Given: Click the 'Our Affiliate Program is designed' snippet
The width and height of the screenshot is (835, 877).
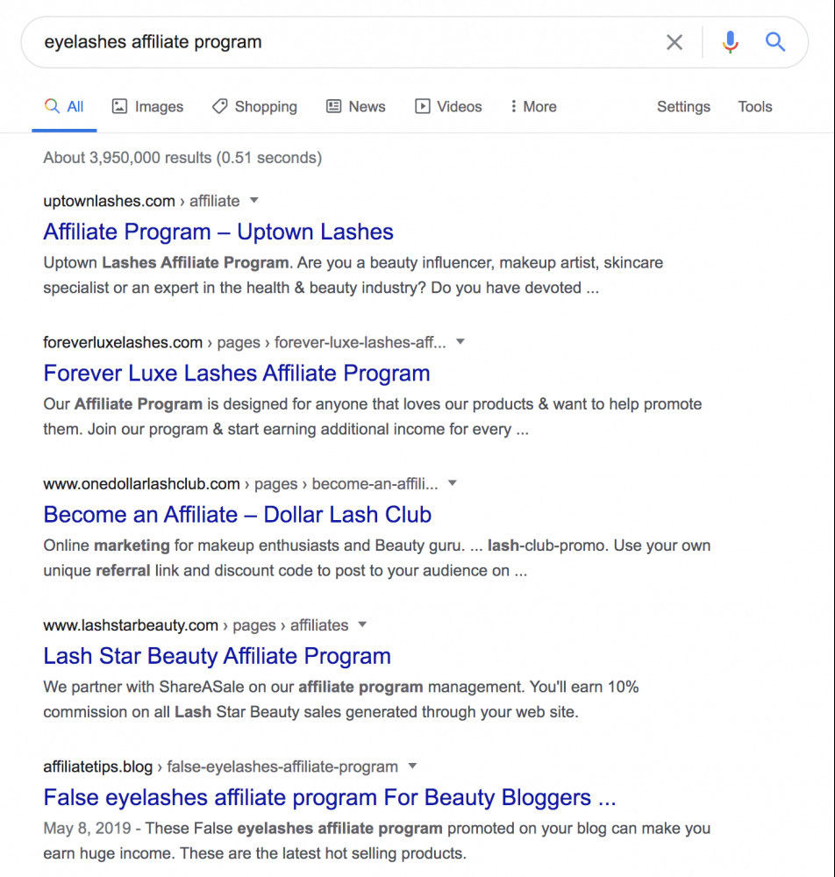Looking at the screenshot, I should (373, 417).
